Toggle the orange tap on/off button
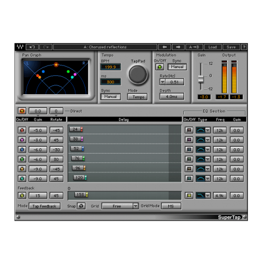 click(22, 169)
